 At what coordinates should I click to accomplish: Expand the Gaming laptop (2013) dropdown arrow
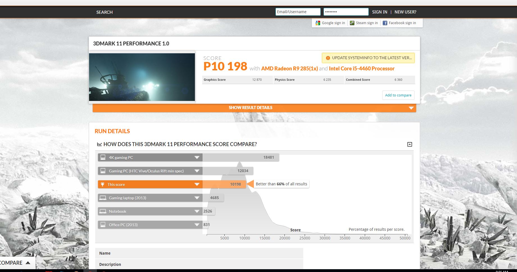point(197,198)
